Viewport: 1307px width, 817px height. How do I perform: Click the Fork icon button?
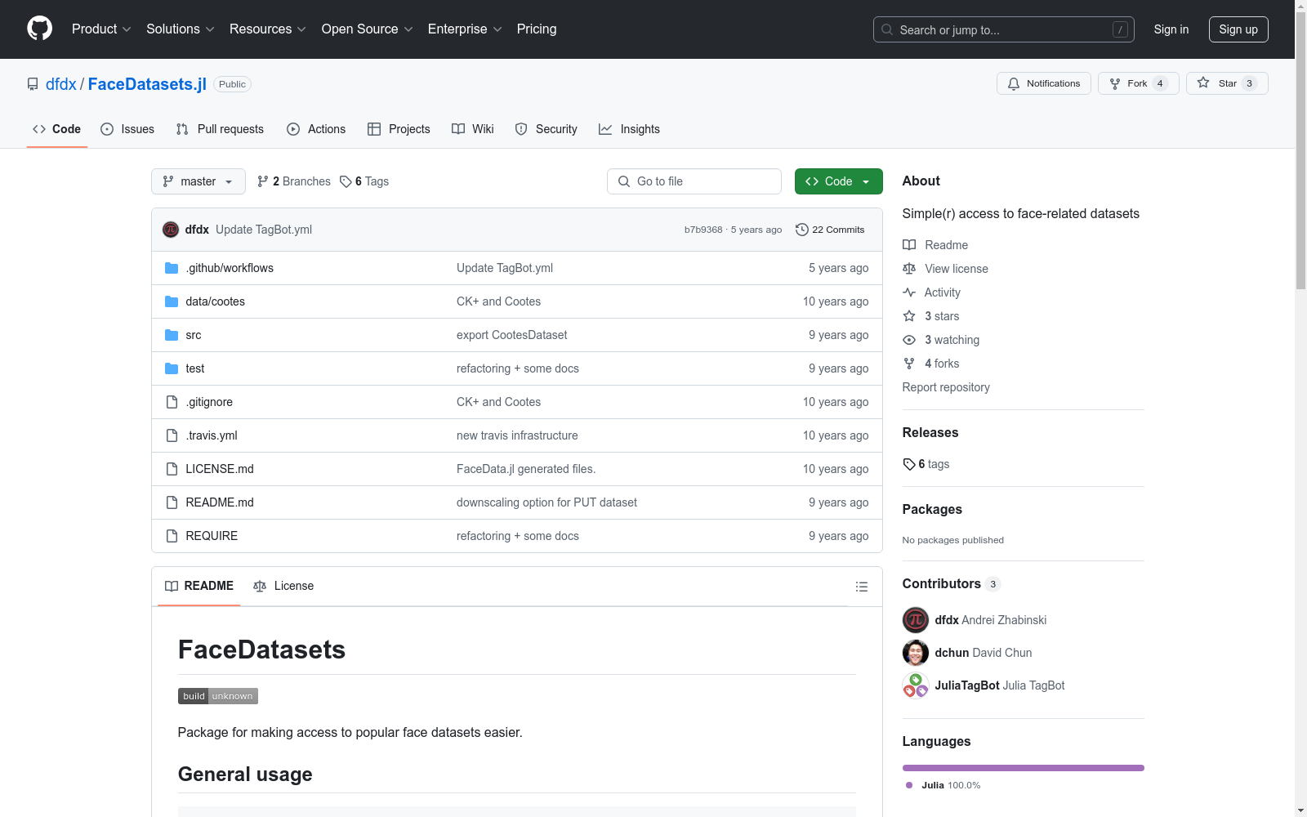(1139, 83)
